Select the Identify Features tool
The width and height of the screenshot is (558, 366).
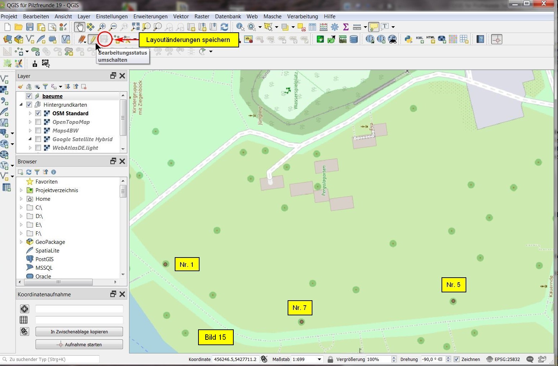(x=240, y=27)
